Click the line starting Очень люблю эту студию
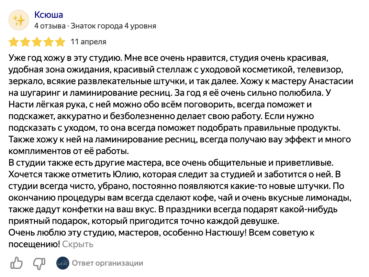Image resolution: width=369 pixels, height=277 pixels. pyautogui.click(x=162, y=233)
